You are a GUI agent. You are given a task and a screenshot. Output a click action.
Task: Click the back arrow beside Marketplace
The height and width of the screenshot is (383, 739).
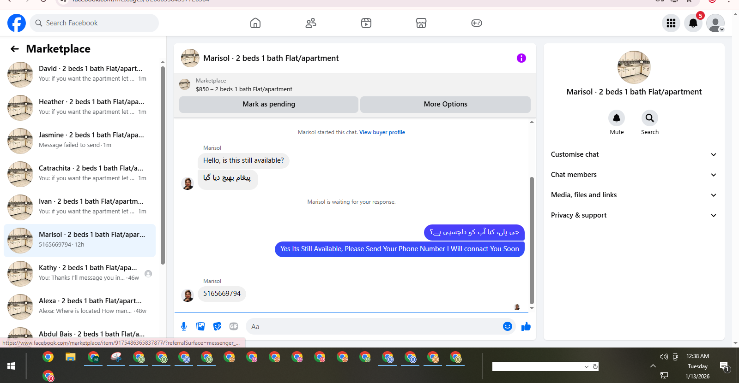click(x=15, y=49)
